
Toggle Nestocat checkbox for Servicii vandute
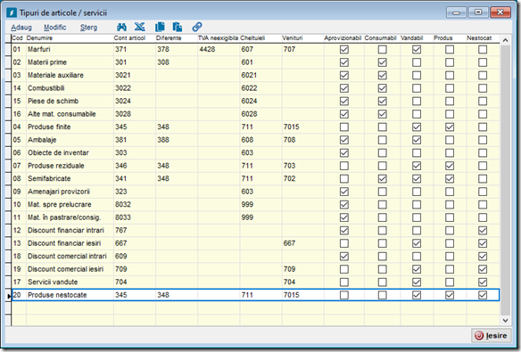pyautogui.click(x=483, y=282)
